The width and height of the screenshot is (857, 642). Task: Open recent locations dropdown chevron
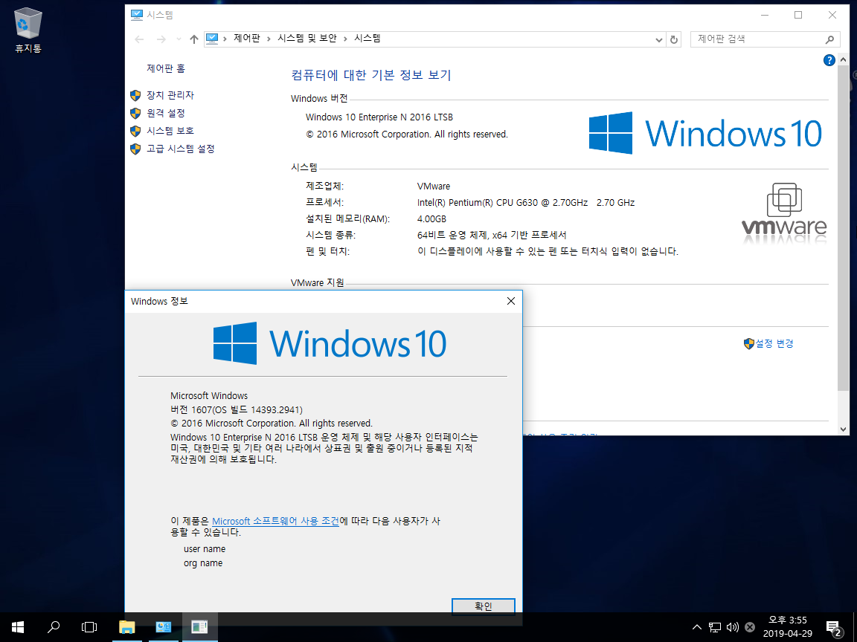click(179, 39)
